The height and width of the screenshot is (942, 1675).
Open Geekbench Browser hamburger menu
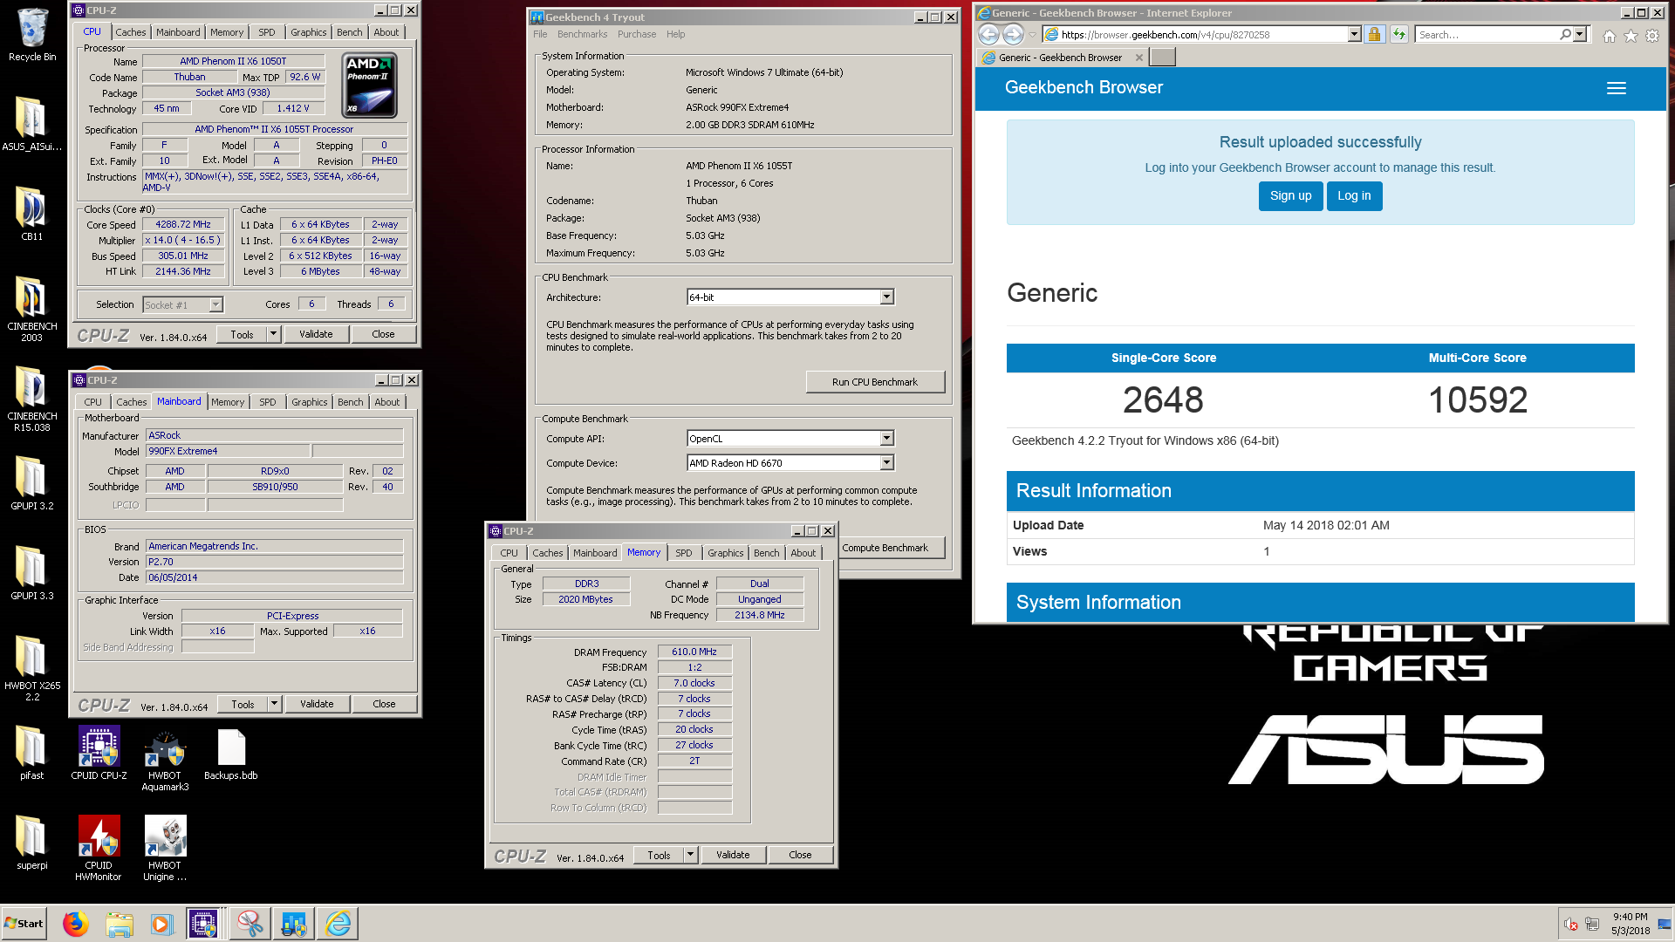point(1617,88)
